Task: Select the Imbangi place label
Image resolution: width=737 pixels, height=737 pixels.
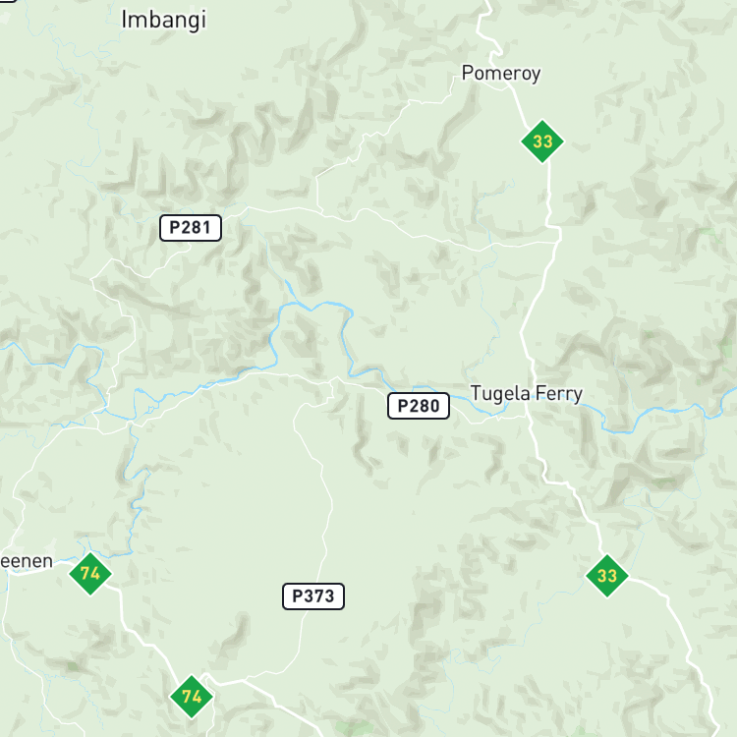Action: [163, 21]
